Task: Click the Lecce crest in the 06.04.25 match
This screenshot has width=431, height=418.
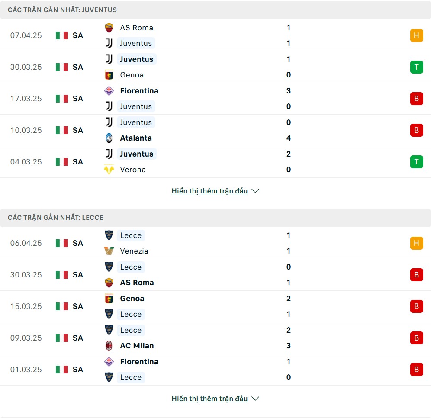Action: (109, 235)
